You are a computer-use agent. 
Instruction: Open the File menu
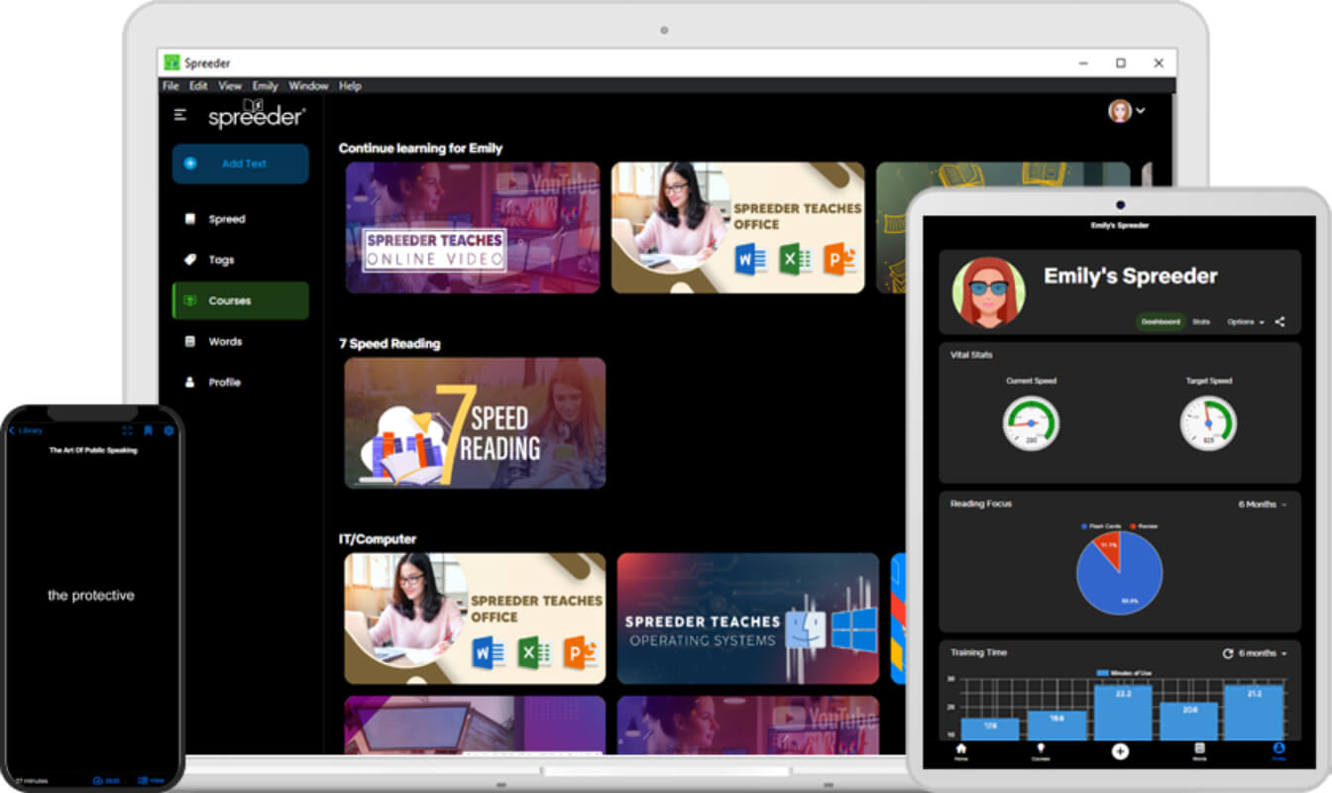click(171, 86)
